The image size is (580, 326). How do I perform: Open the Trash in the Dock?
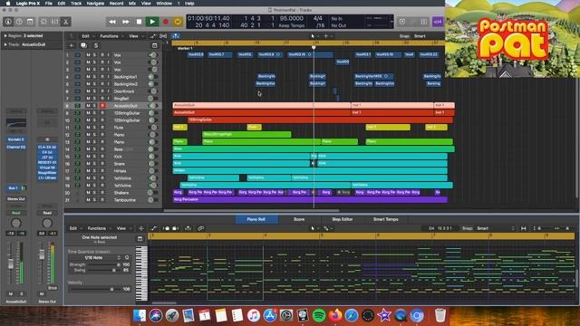tap(440, 315)
